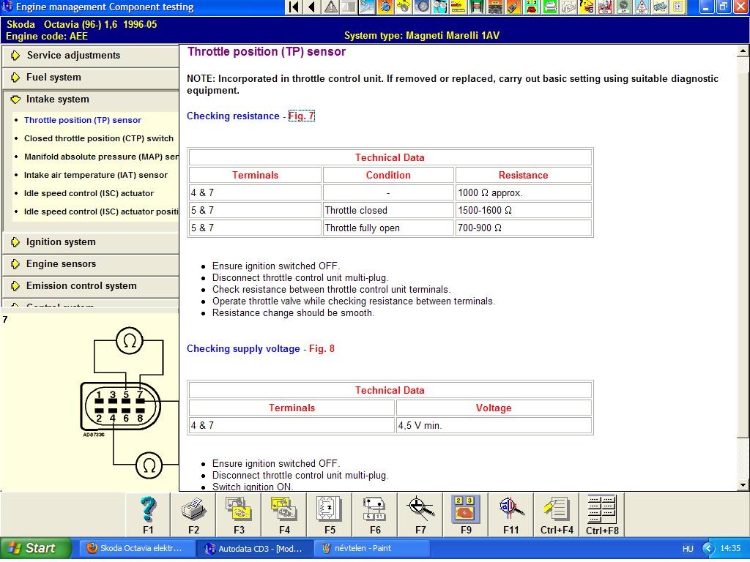
Task: Switch to Skoda Octavia browser taskbar window
Action: coord(137,549)
